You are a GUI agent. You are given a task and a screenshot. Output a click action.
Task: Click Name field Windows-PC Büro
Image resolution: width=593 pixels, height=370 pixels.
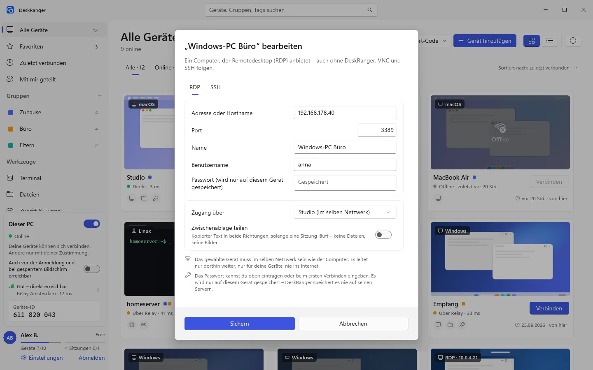tap(345, 147)
